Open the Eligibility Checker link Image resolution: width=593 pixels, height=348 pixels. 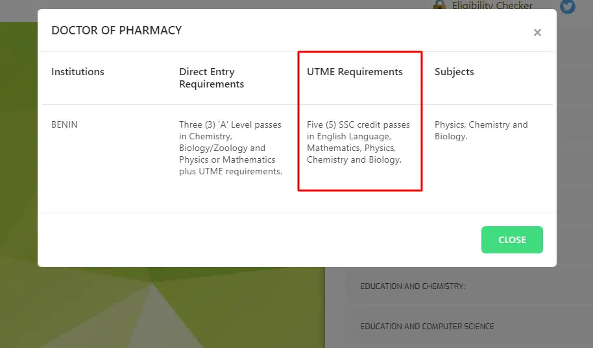pyautogui.click(x=492, y=5)
